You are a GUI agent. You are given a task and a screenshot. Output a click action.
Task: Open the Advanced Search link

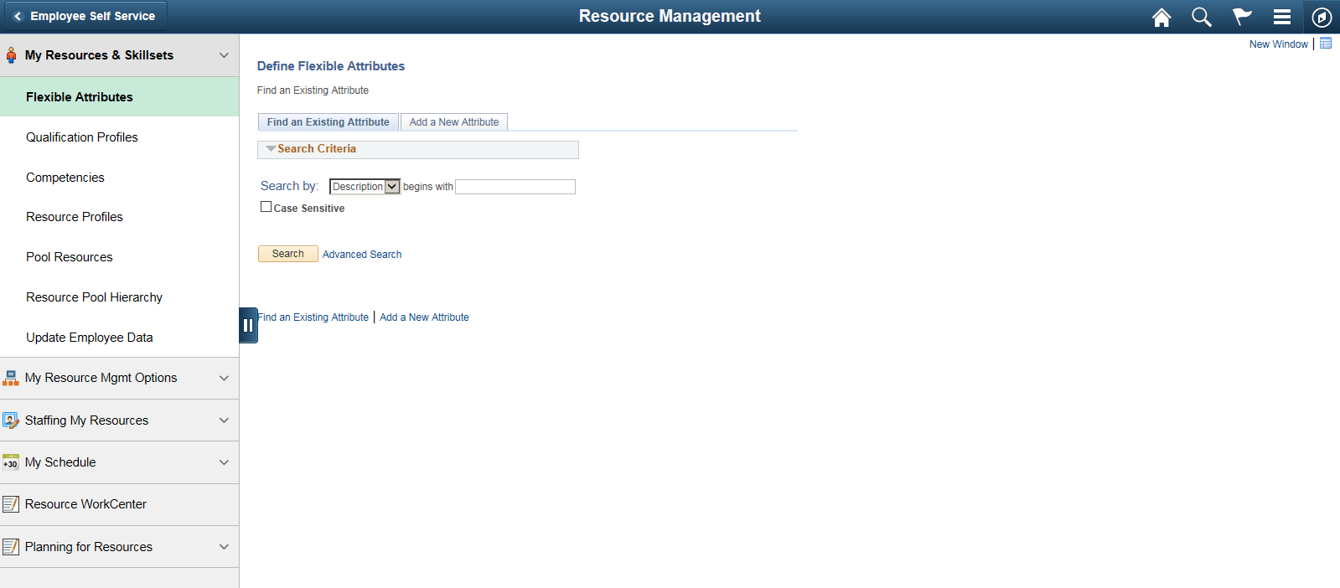click(x=362, y=255)
